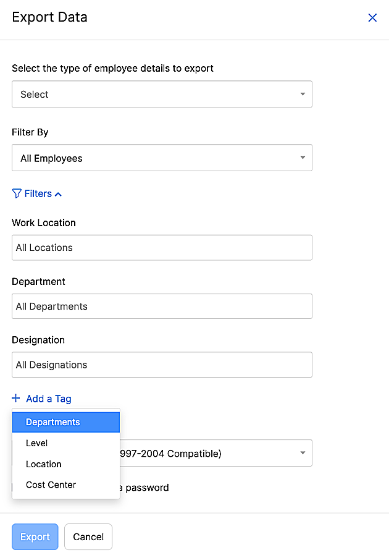Viewport: 389px width, 555px height.
Task: Click the Add a Tag link
Action: (49, 399)
